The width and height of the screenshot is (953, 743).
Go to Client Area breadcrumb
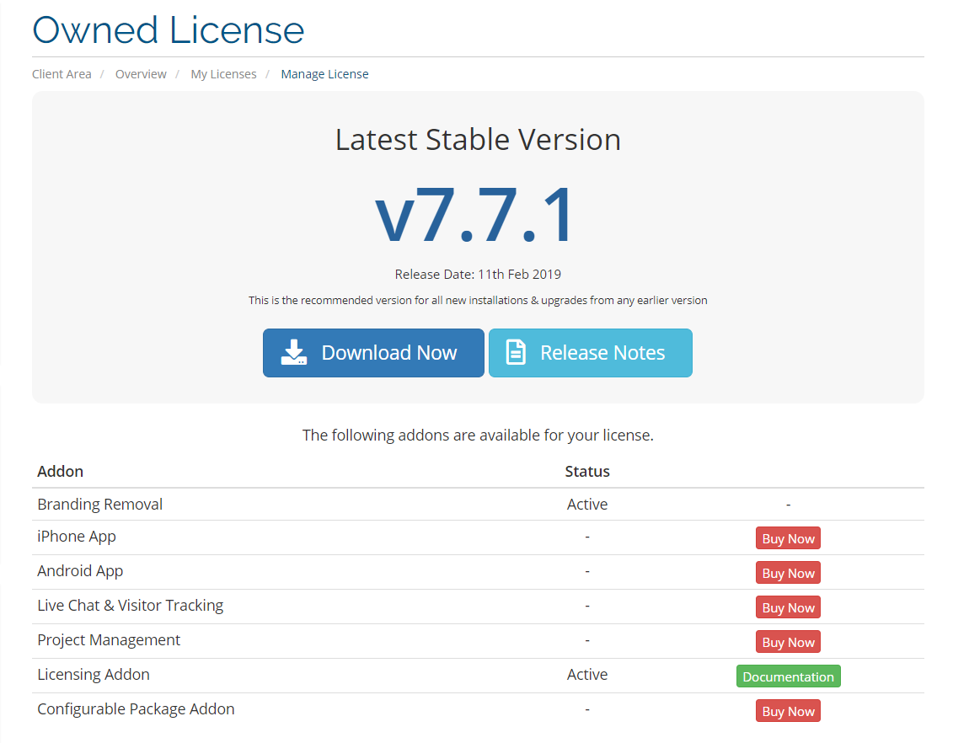[62, 74]
